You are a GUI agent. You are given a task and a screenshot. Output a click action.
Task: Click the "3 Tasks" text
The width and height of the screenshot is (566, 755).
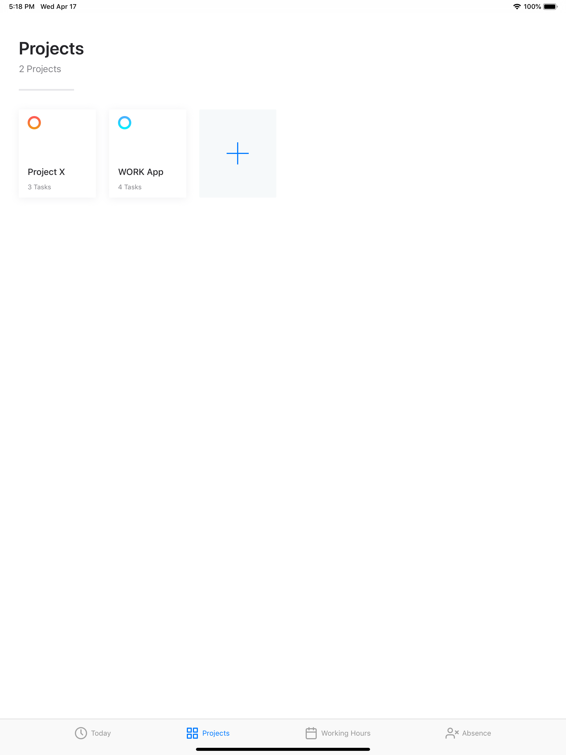[39, 187]
